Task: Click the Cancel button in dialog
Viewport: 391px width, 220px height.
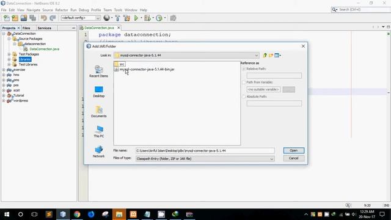Action: (294, 158)
